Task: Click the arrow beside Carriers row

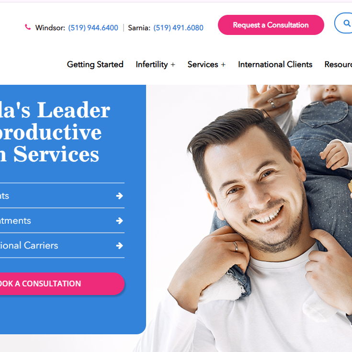Action: [119, 246]
